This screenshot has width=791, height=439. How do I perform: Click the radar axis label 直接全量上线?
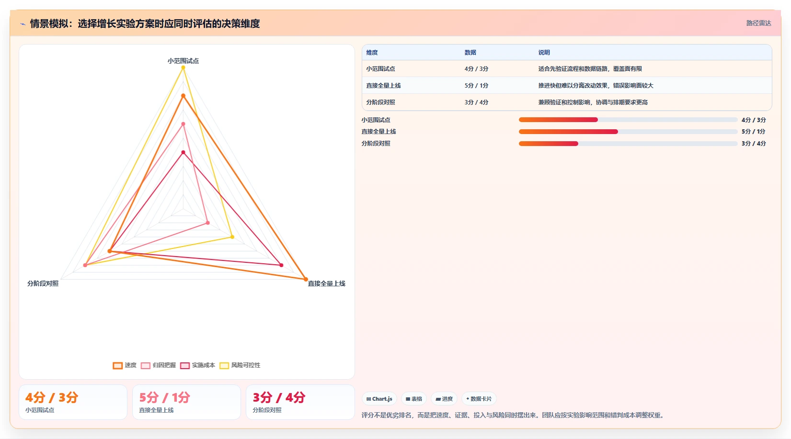tap(327, 283)
